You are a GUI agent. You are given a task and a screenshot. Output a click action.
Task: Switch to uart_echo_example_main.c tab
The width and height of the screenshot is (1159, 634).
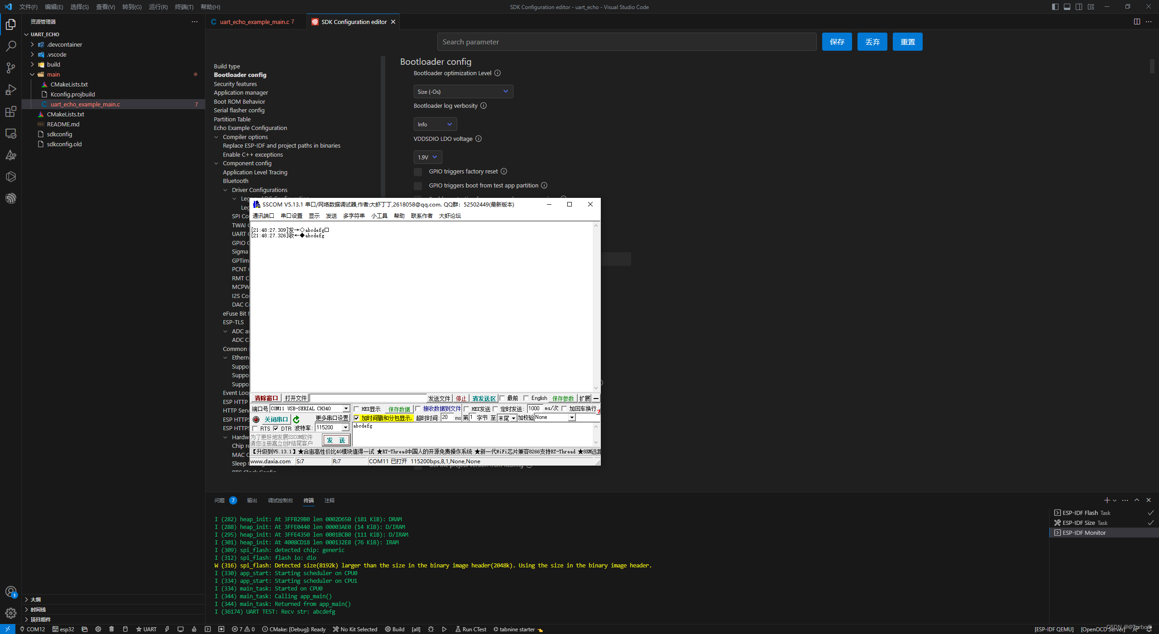coord(254,22)
